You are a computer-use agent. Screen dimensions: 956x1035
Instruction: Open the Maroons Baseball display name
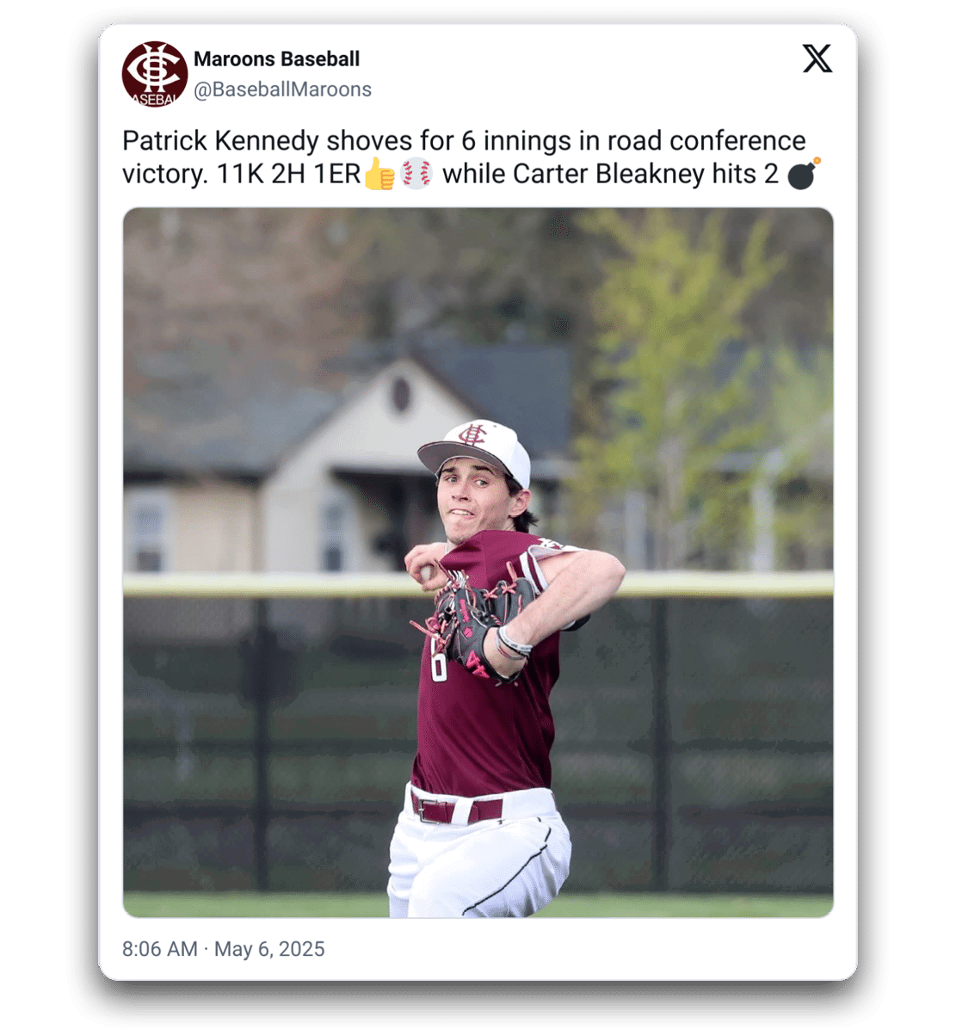pos(276,59)
